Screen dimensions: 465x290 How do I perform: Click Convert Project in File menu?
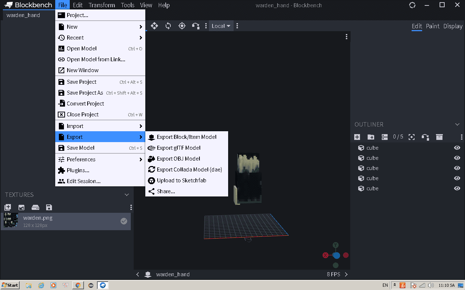click(x=100, y=104)
